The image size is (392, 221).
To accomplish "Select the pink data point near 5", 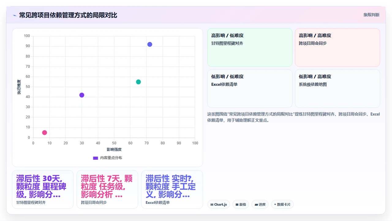I will point(44,133).
